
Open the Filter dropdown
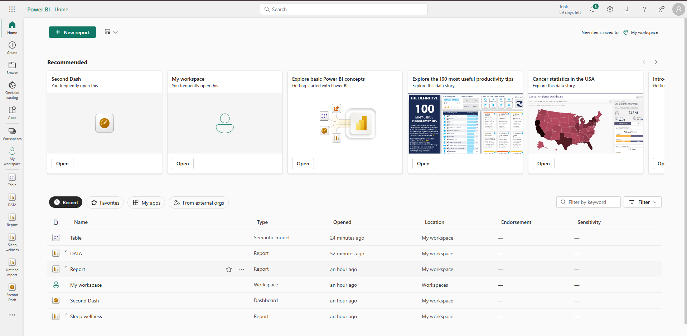(643, 202)
